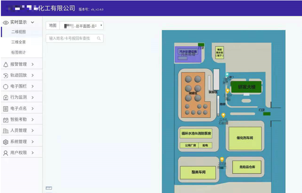Expand the 系统管理 menu arrow
The image size is (302, 193).
click(x=33, y=142)
